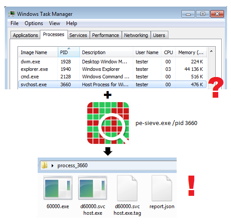Click the folder icon in address bar
Screen dimensions: 231x224
pyautogui.click(x=44, y=165)
